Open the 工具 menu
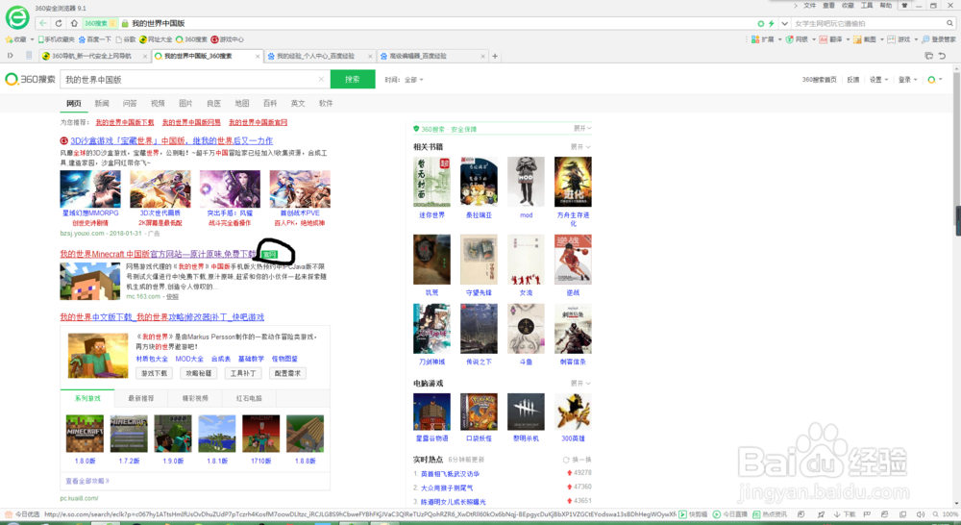This screenshot has width=961, height=525. click(867, 6)
